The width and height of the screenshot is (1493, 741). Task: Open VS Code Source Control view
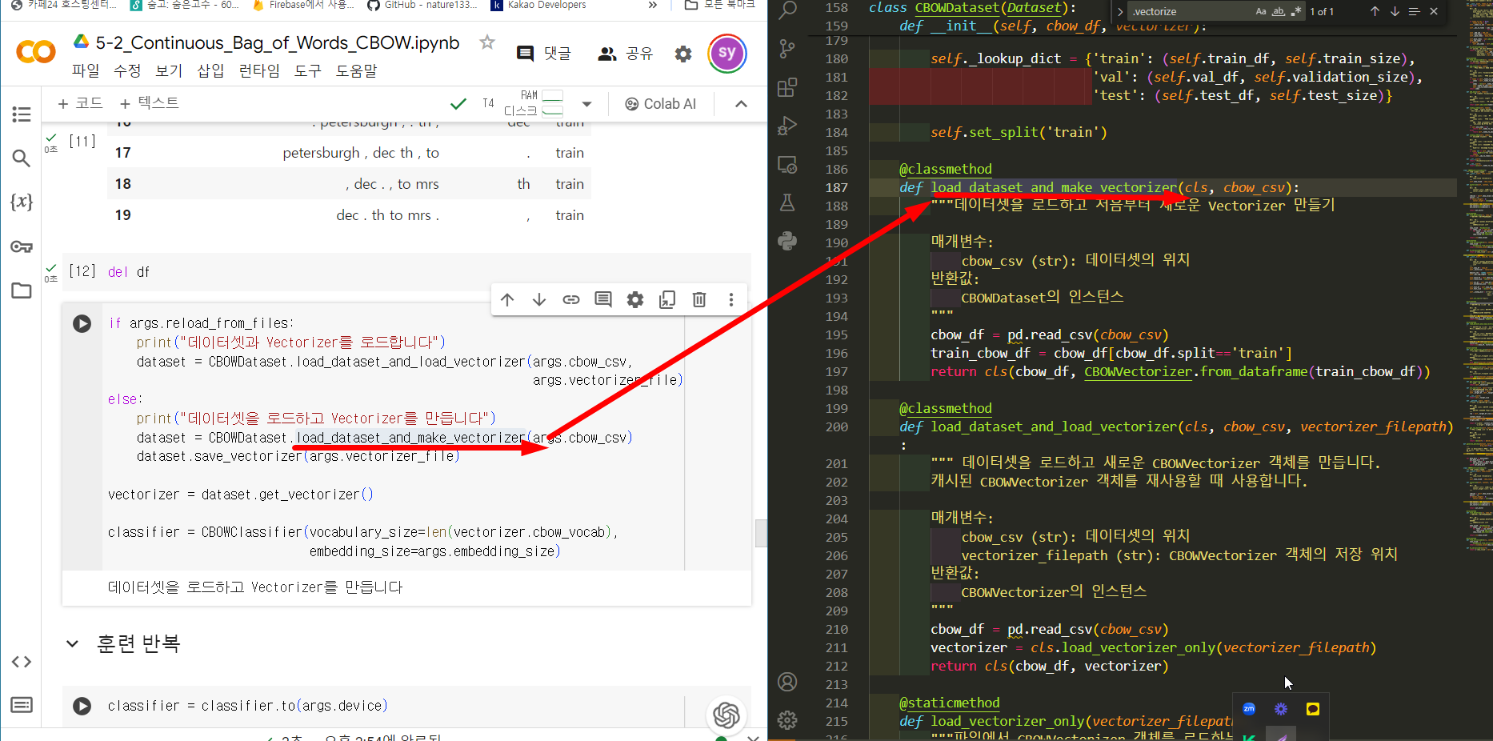coord(787,49)
